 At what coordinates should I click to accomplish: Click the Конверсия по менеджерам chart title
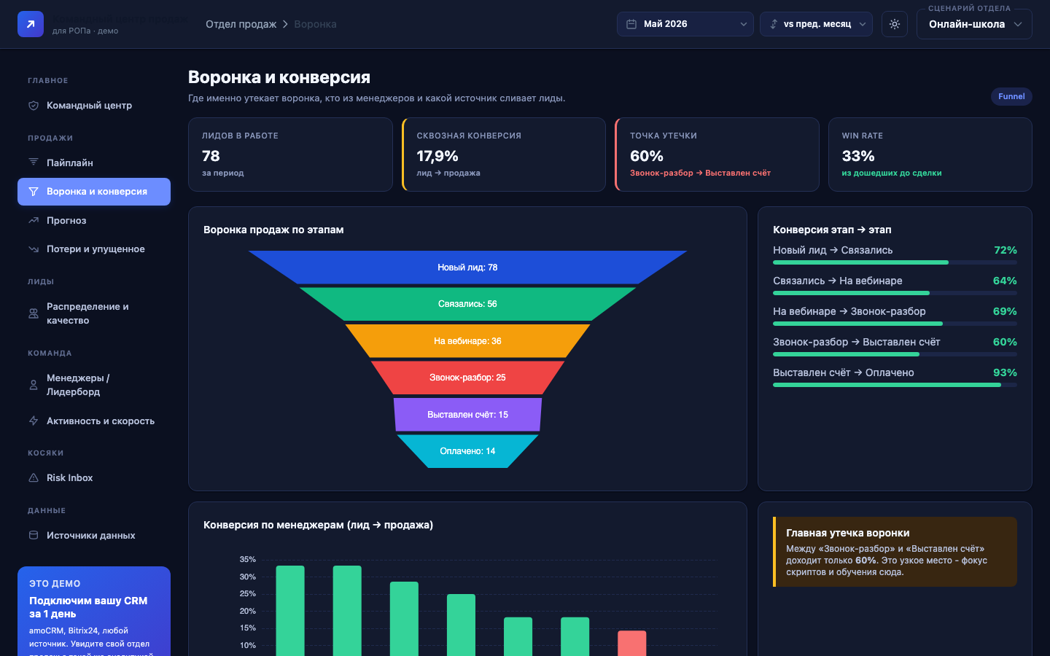click(318, 525)
